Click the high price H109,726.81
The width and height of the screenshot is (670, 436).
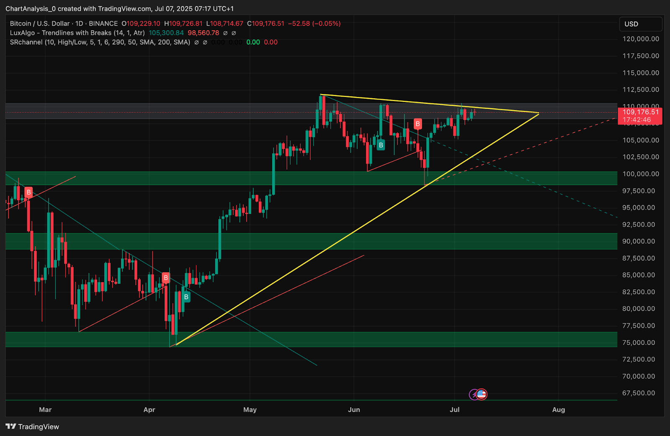point(183,23)
